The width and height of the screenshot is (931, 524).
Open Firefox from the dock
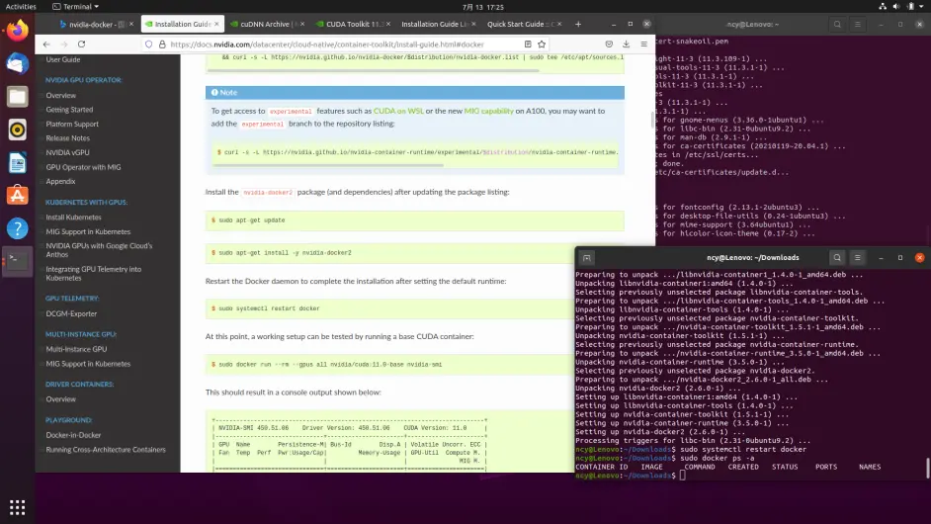[x=17, y=30]
